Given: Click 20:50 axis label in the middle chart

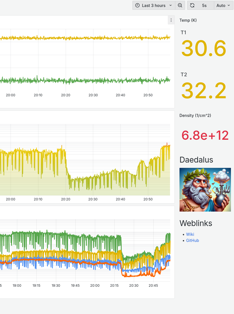Looking at the screenshot, I should pos(148,199).
